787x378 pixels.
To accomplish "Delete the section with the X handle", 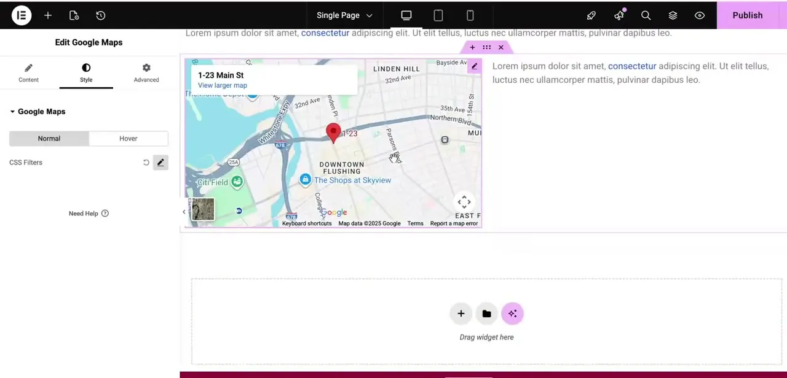I will tap(501, 47).
